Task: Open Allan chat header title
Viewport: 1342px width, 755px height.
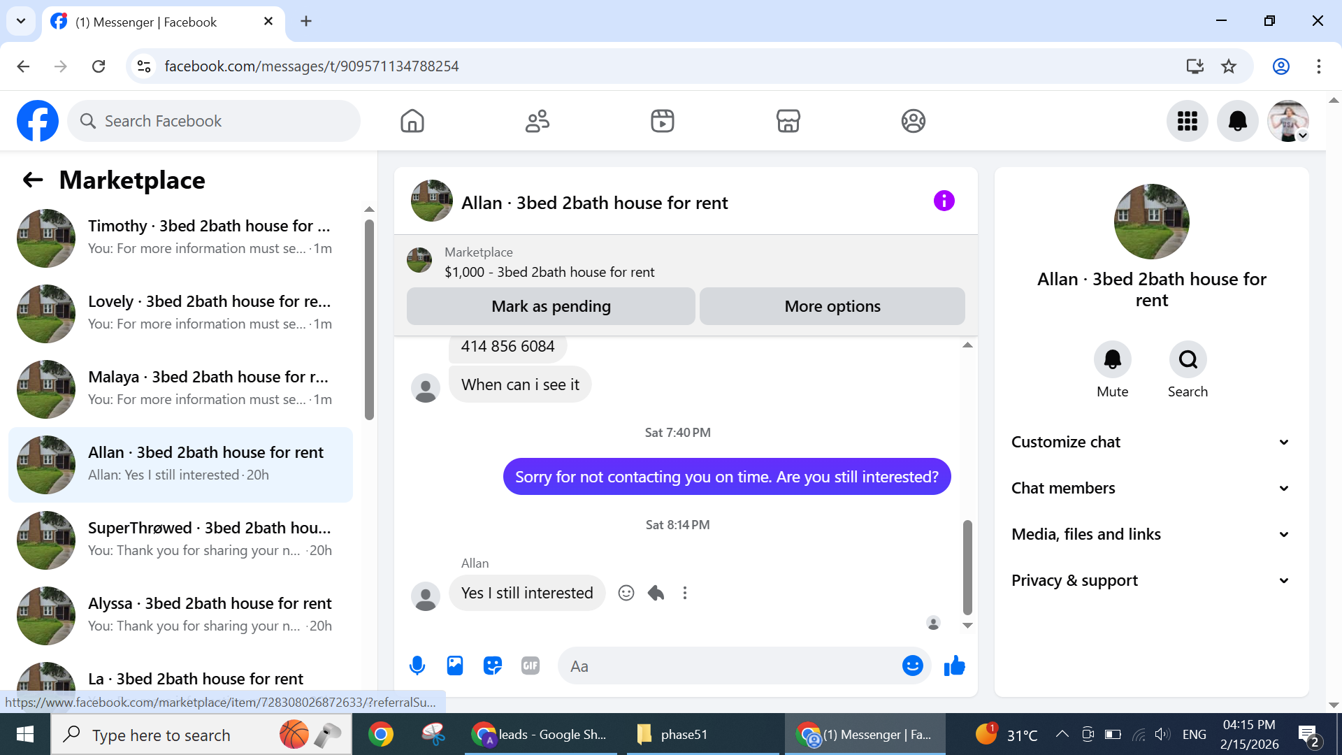Action: click(x=594, y=203)
